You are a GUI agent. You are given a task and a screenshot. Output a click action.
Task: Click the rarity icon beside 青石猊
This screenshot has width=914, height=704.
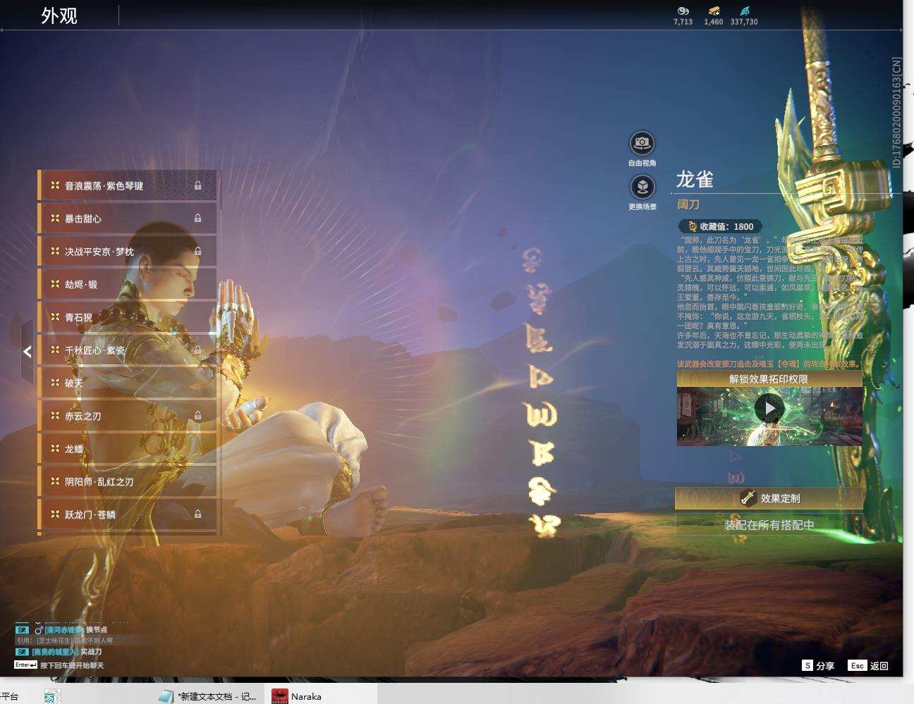point(55,317)
